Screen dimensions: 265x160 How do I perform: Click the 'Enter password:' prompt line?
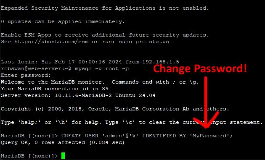click(x=26, y=75)
